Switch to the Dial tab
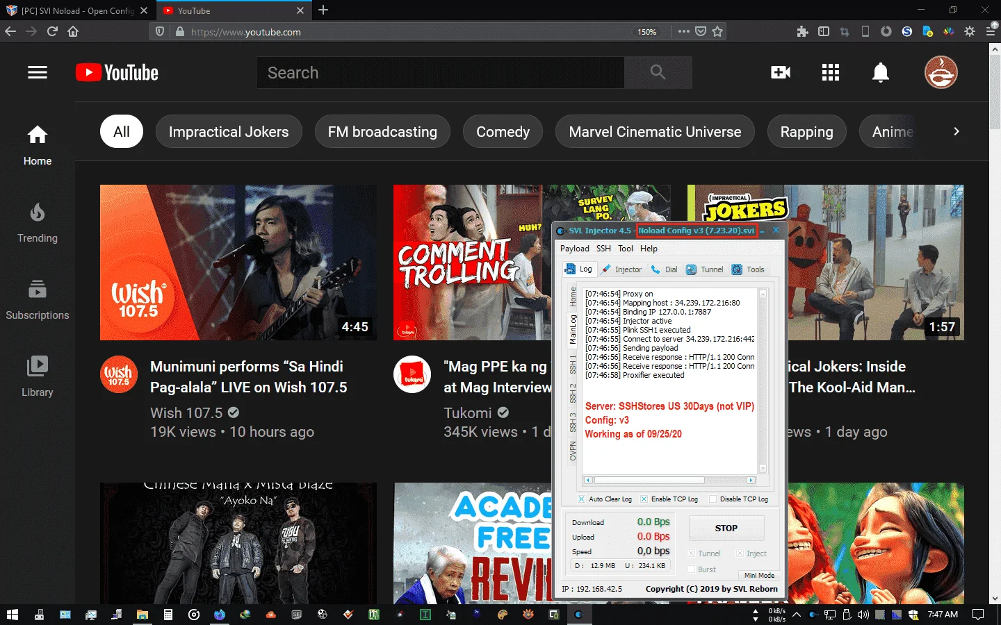Screen dimensions: 1001x625 tap(665, 269)
